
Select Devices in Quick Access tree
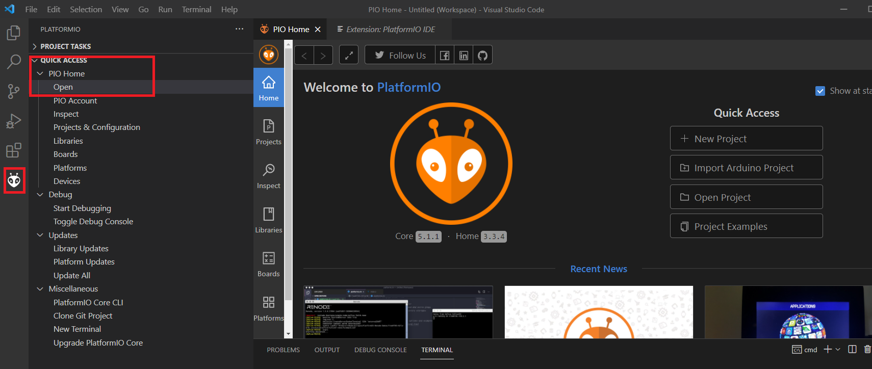click(67, 181)
